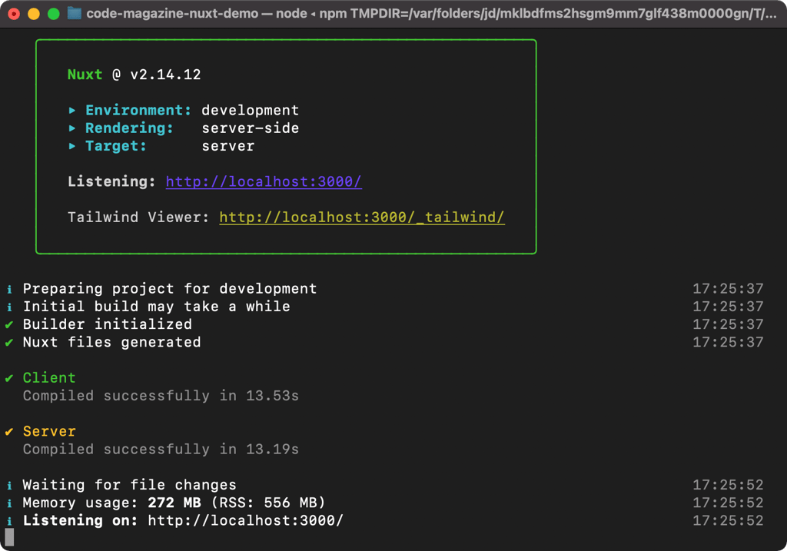Click the '272 MB' memory value
The image size is (787, 551).
[174, 503]
